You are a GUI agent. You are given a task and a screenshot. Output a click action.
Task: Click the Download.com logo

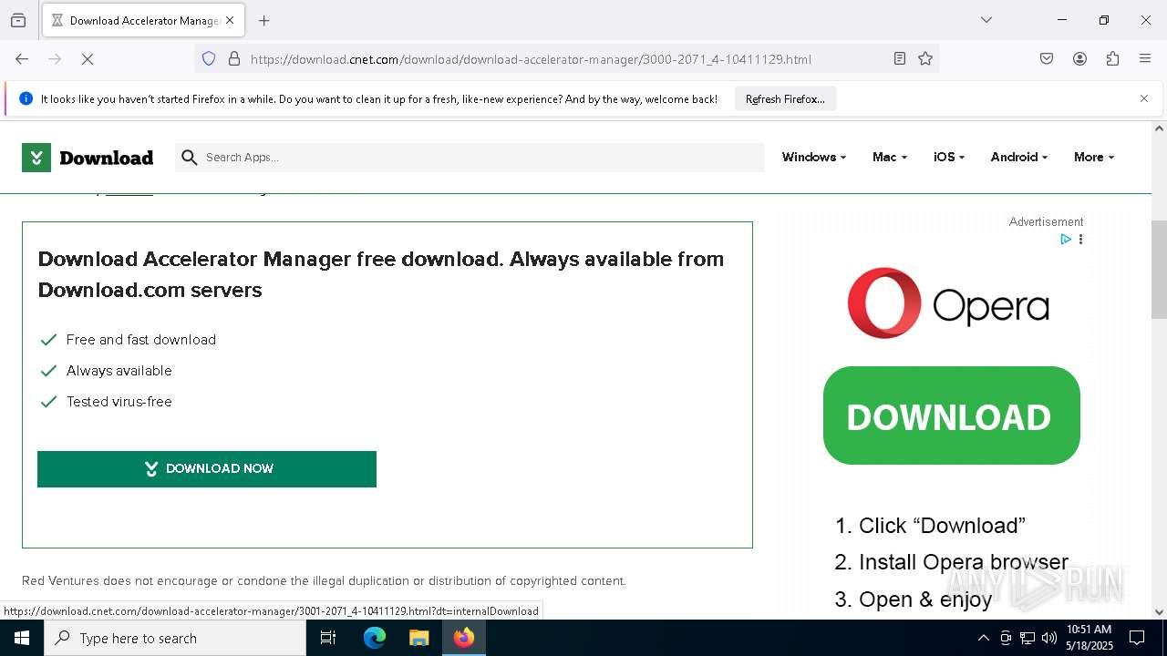[88, 158]
